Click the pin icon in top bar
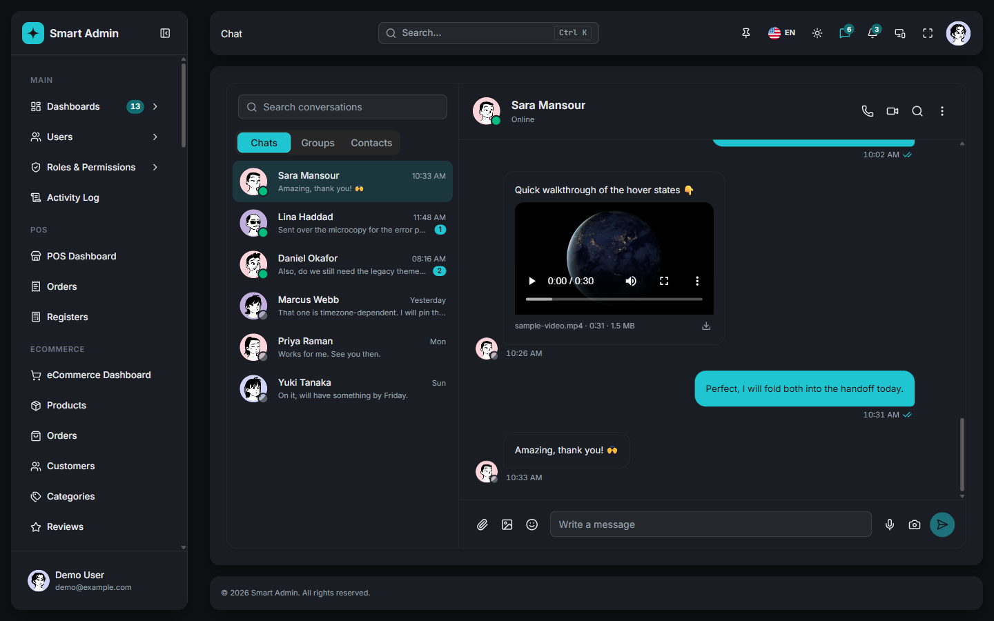The height and width of the screenshot is (621, 994). pyautogui.click(x=746, y=33)
